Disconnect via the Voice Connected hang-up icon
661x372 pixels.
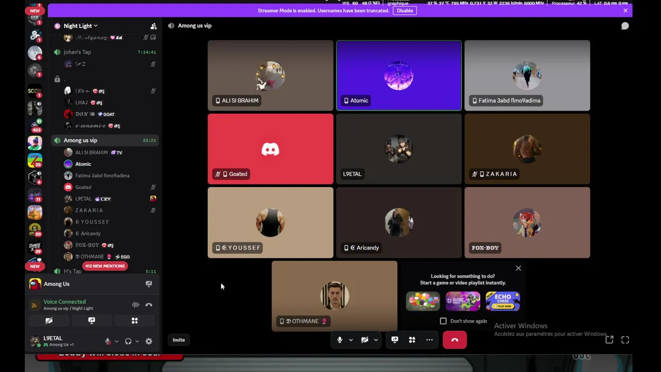pyautogui.click(x=149, y=305)
